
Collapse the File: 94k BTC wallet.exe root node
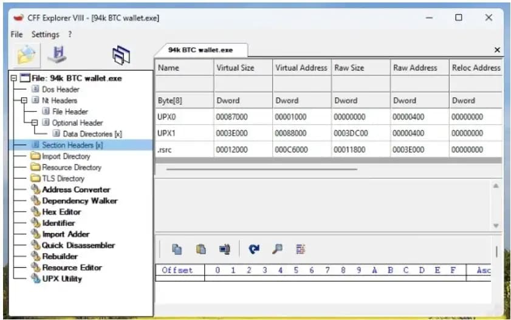point(14,78)
